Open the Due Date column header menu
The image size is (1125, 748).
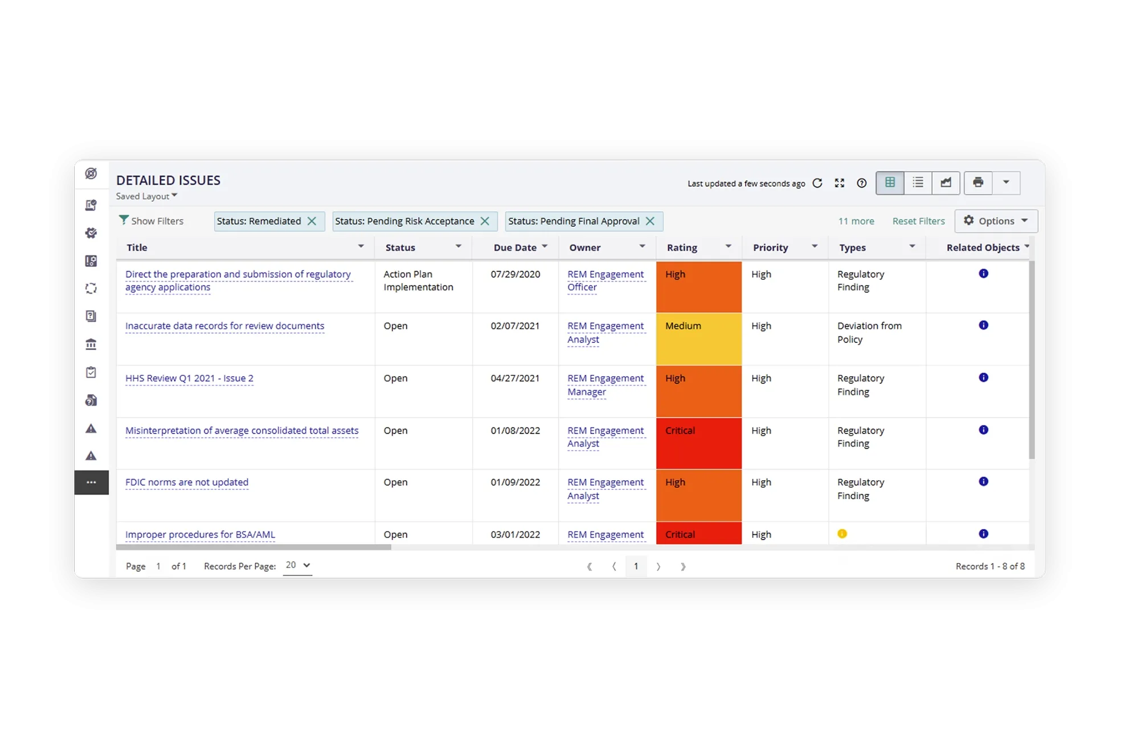(x=545, y=247)
